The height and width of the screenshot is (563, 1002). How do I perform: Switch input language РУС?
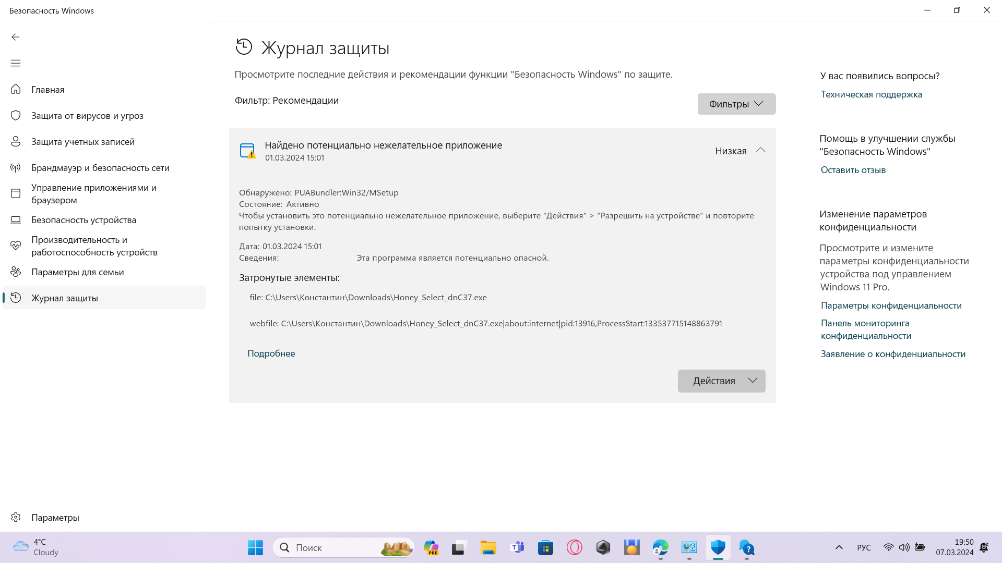pos(864,547)
